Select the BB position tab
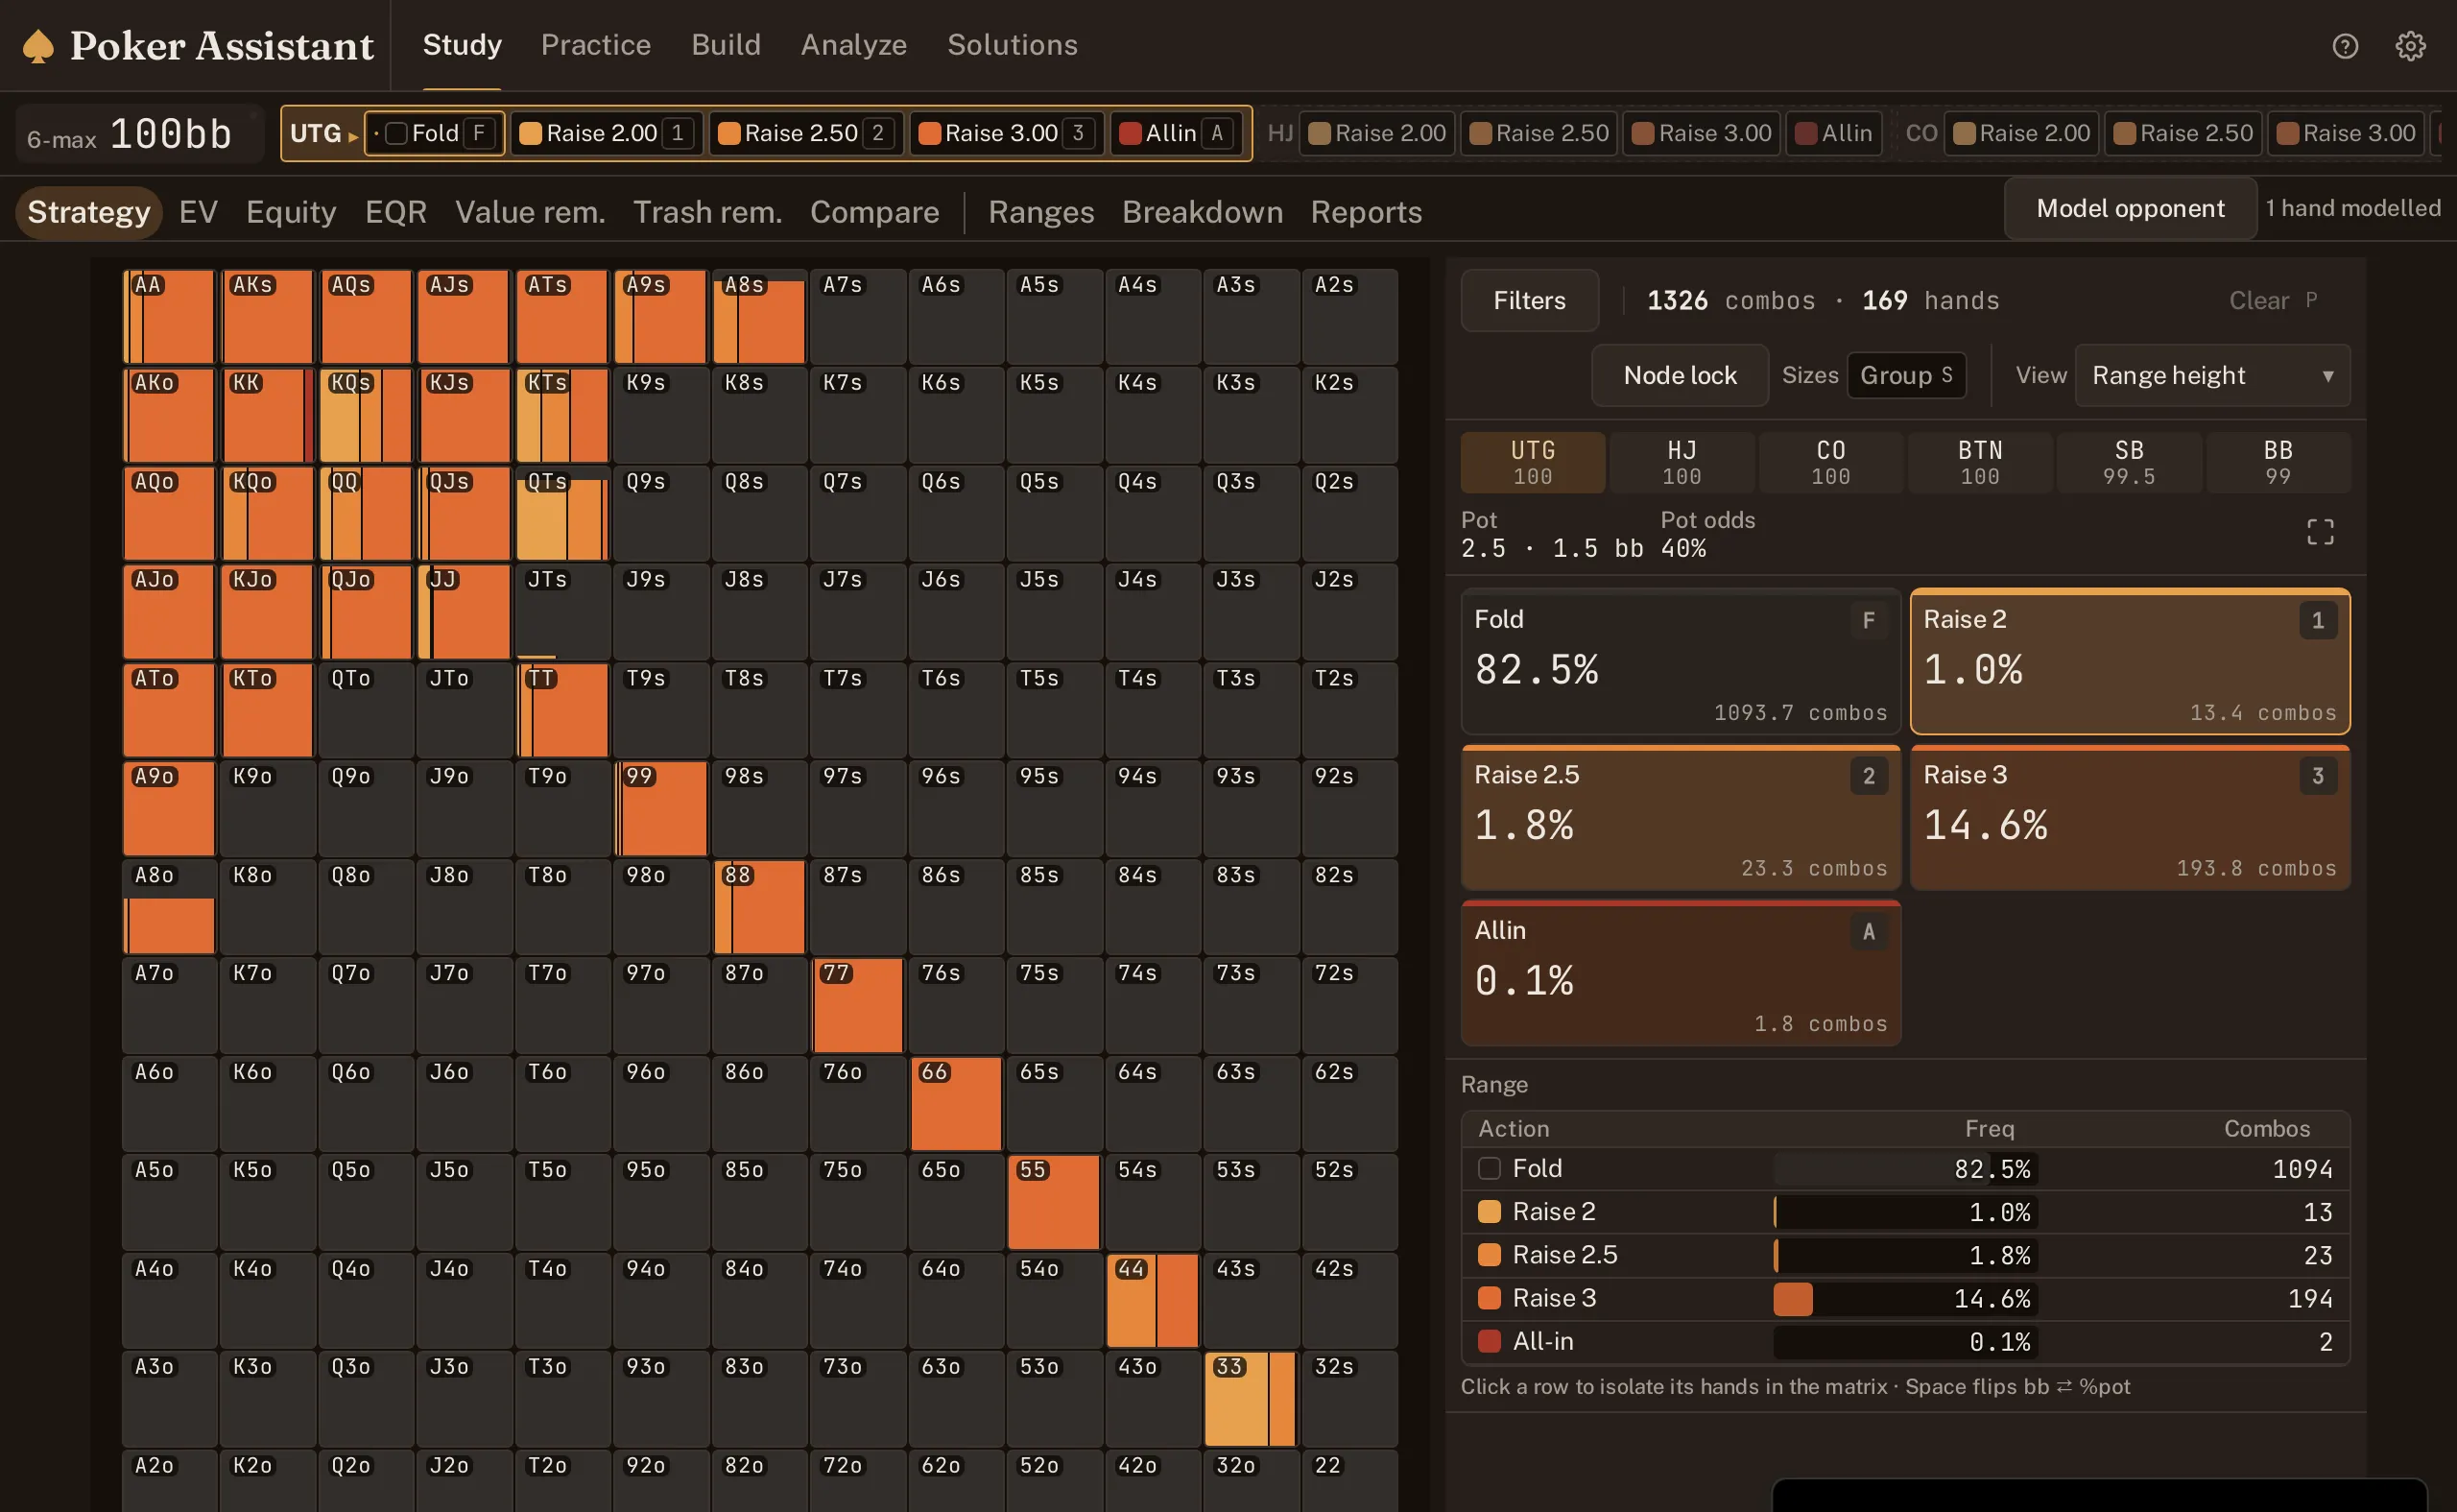The height and width of the screenshot is (1512, 2457). coord(2278,462)
